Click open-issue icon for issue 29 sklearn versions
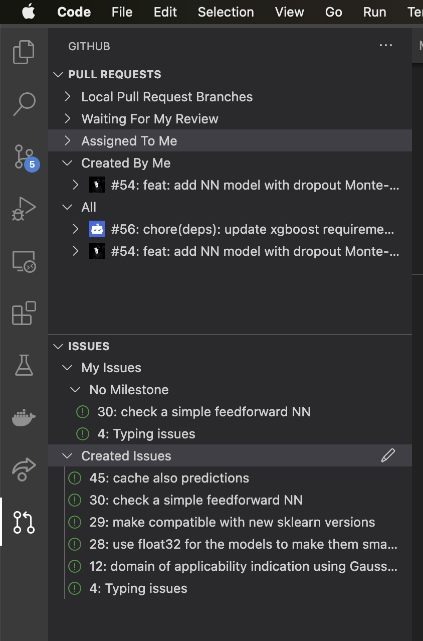The image size is (423, 641). (74, 522)
